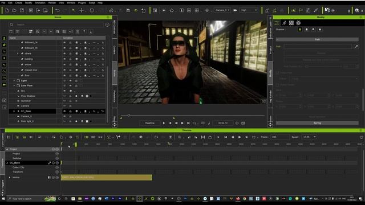The image size is (365, 205).
Task: Open the Render menu
Action: [x=52, y=3]
